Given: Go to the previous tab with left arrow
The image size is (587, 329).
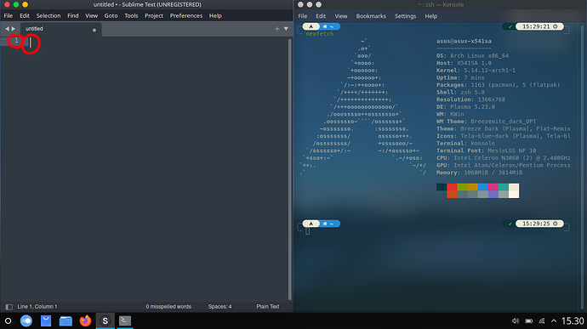Looking at the screenshot, I should click(x=7, y=28).
